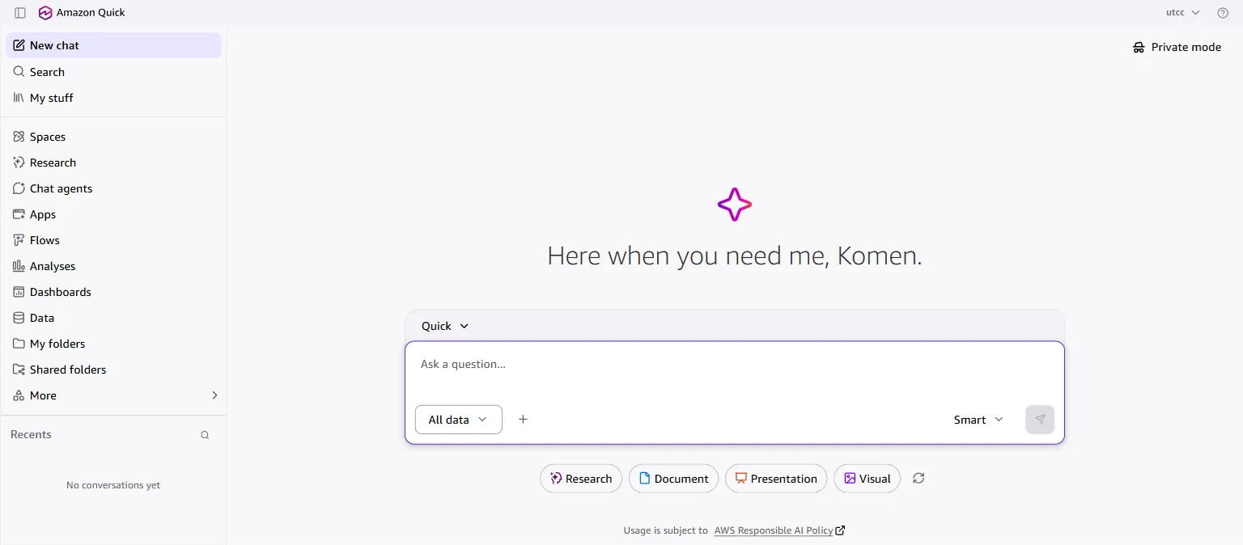This screenshot has height=545, width=1243.
Task: Open My folders in the sidebar
Action: tap(113, 344)
